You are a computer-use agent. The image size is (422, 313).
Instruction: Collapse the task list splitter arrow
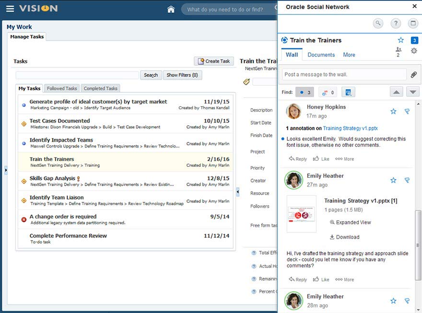point(238,192)
